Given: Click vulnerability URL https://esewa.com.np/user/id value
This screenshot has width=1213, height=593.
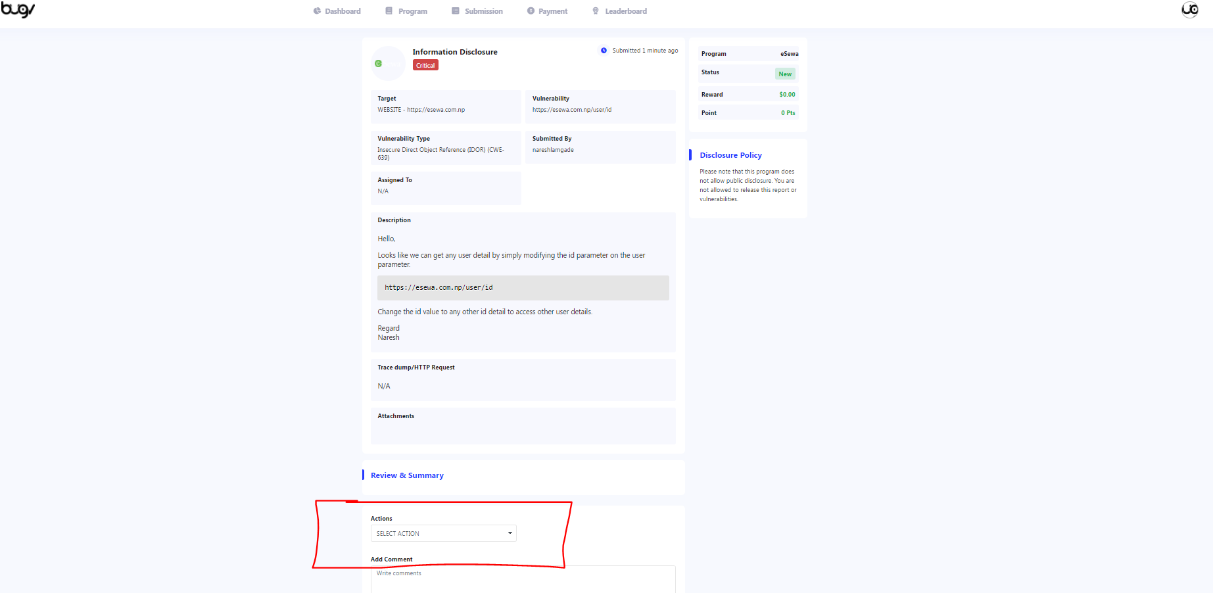Looking at the screenshot, I should [x=572, y=110].
